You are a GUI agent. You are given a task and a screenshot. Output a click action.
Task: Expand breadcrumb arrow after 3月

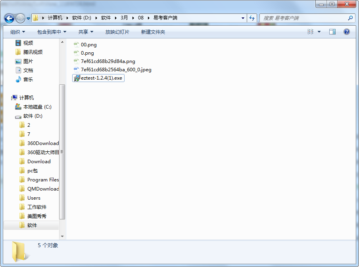tap(133, 18)
